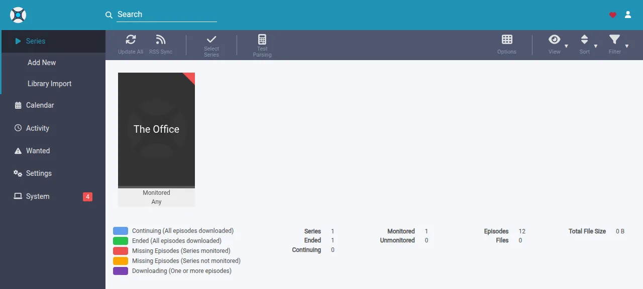Open the Wanted section
This screenshot has width=643, height=289.
[53, 151]
